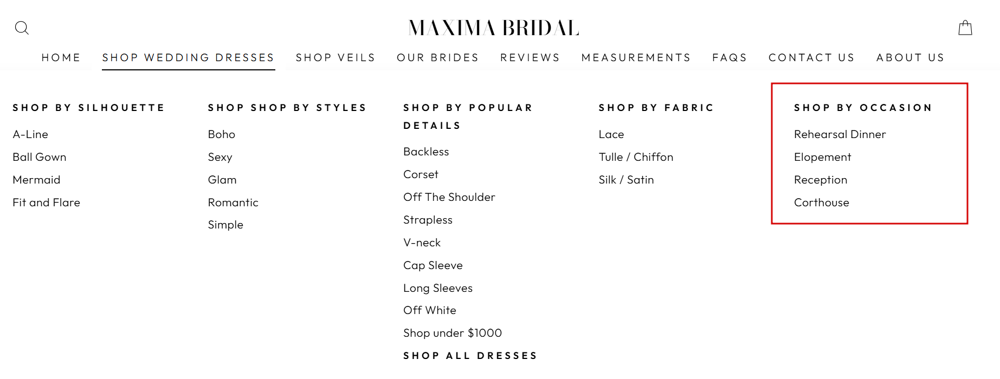1000x379 pixels.
Task: Select the Mermaid silhouette link
Action: 36,180
